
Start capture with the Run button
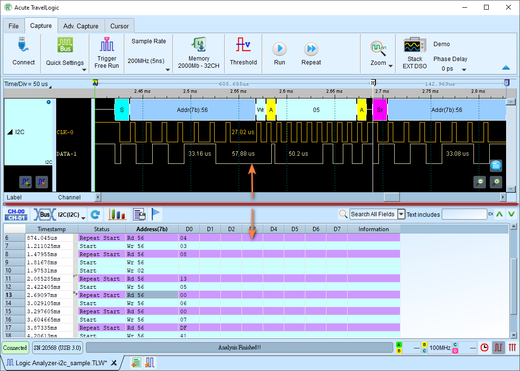tap(279, 53)
